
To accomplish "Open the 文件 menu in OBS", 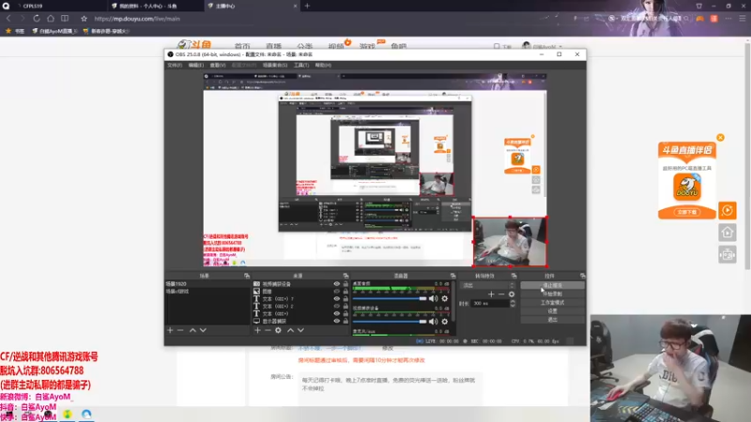I will (x=175, y=65).
